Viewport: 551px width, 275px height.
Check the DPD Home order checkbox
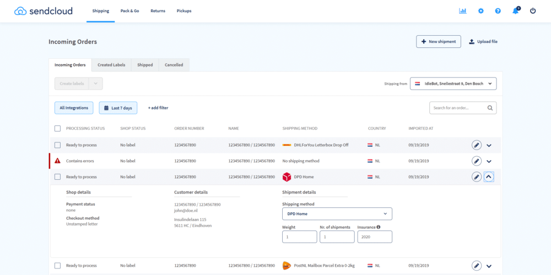[x=58, y=177]
